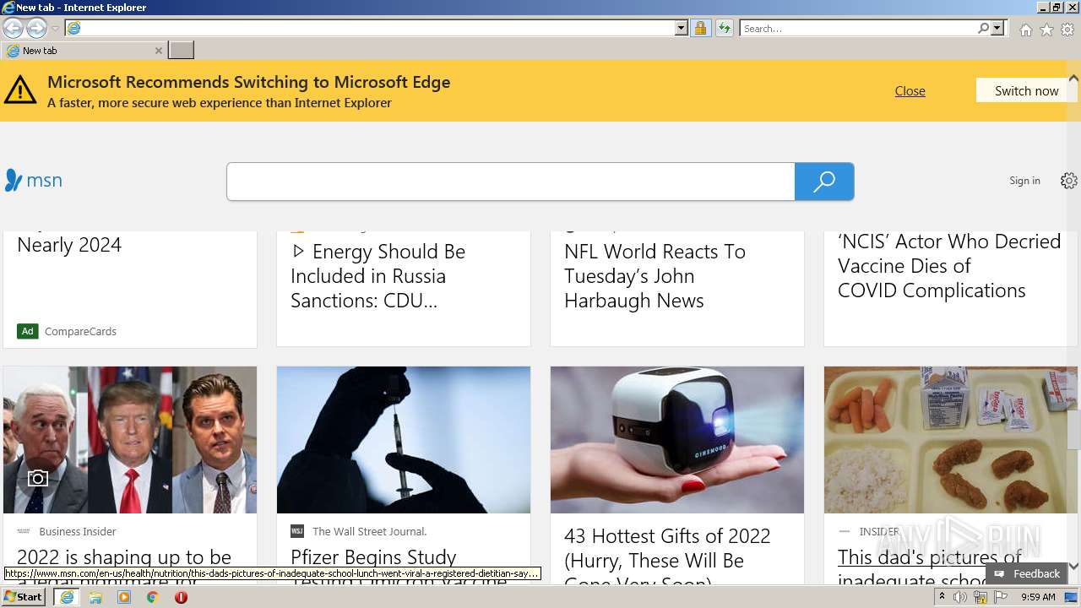Click the 9:59 AM taskbar clock
The height and width of the screenshot is (608, 1081).
tap(1038, 597)
